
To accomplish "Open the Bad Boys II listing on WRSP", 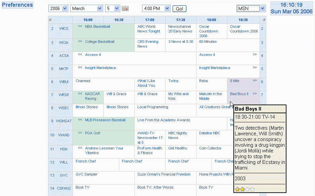I will (239, 94).
